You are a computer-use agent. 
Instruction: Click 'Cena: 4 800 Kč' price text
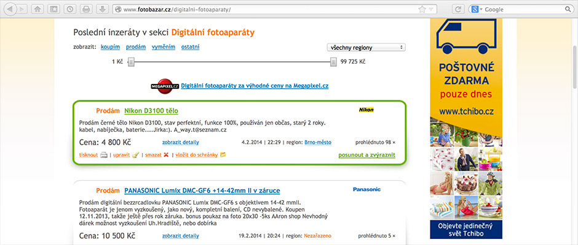105,143
